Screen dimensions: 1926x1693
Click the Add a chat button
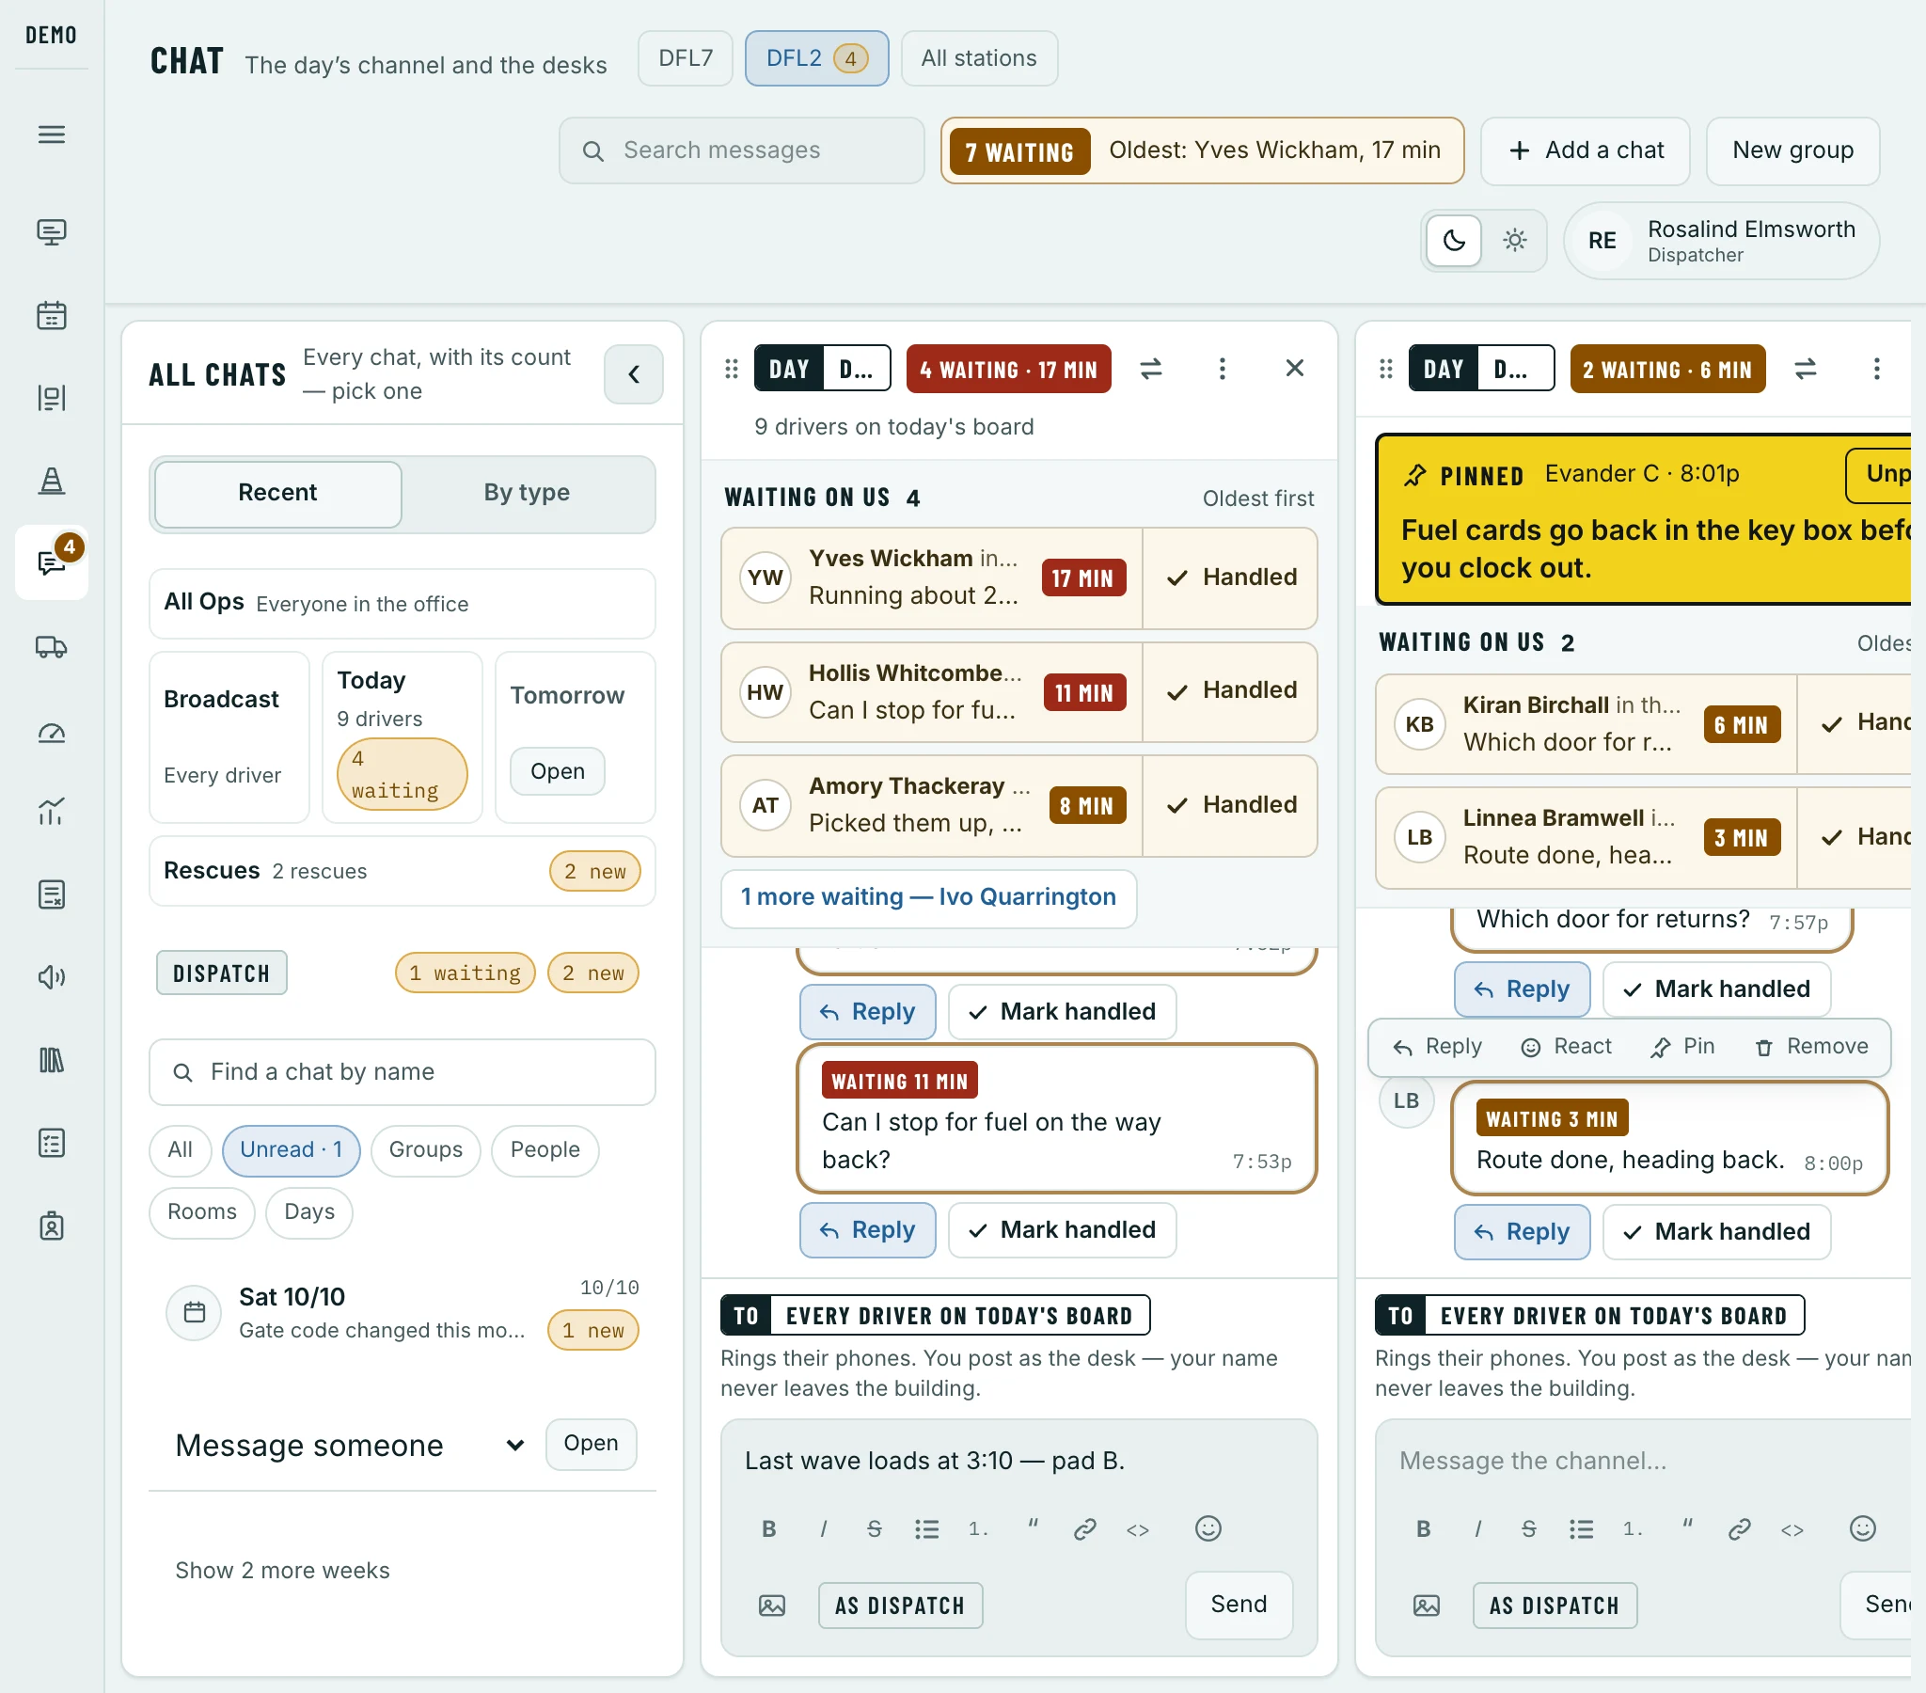coord(1586,150)
